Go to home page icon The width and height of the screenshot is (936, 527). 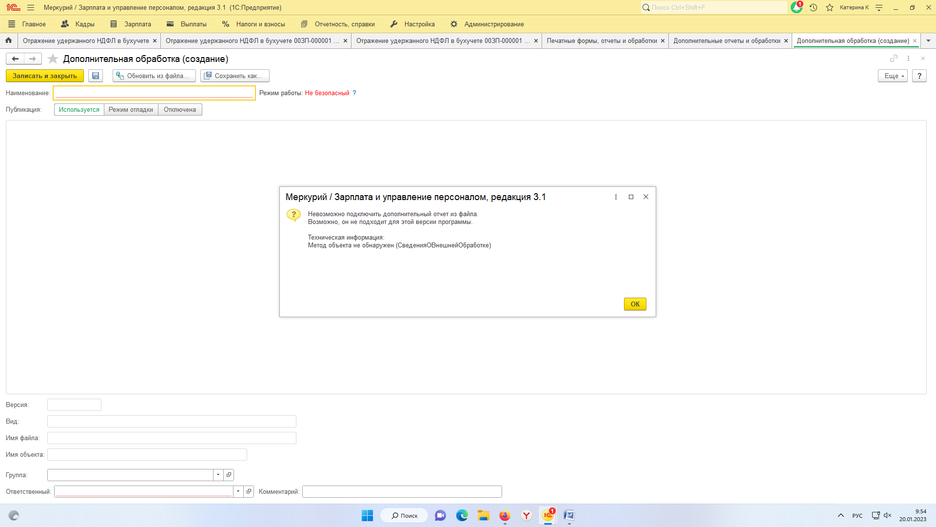point(9,41)
